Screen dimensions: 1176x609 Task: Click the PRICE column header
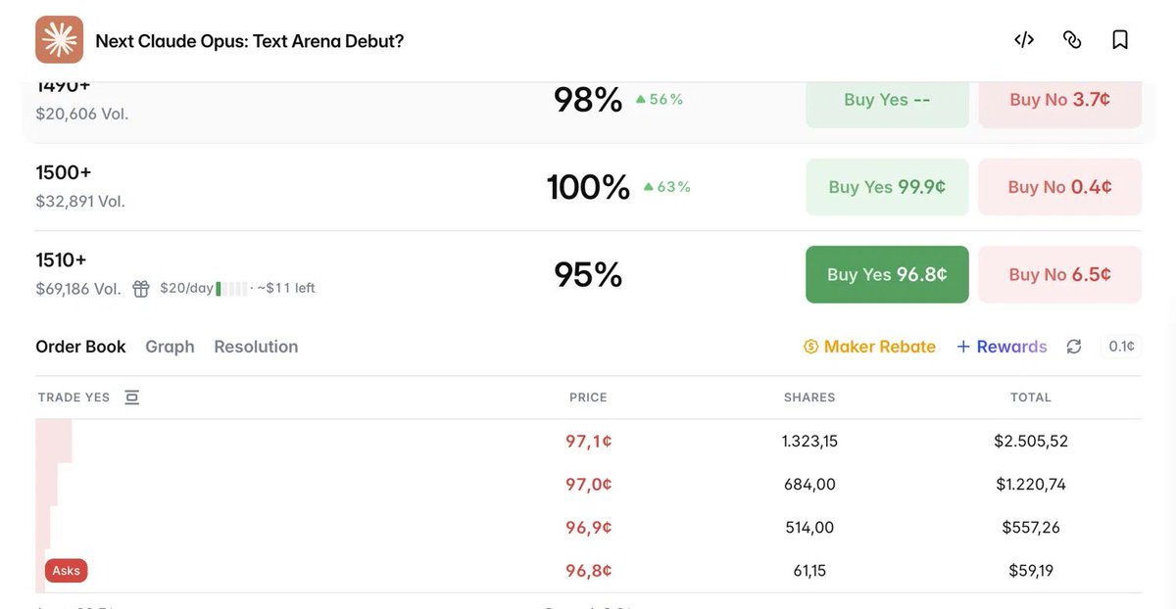click(588, 398)
